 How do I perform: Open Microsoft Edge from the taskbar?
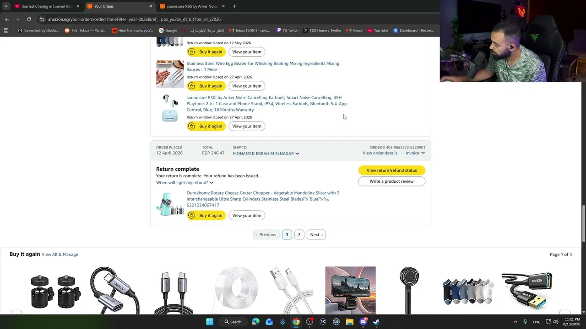(255, 322)
